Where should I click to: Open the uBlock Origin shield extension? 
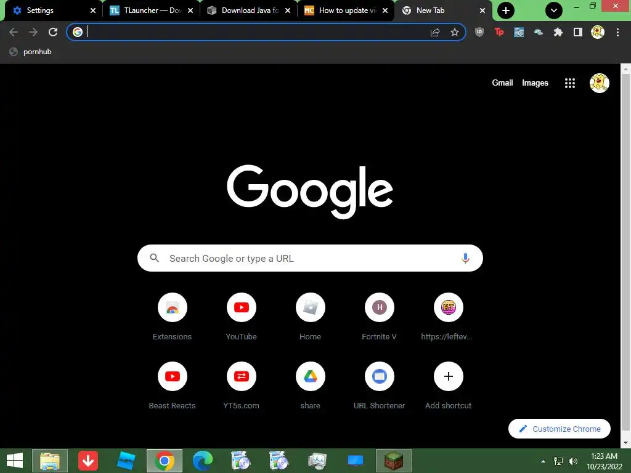pyautogui.click(x=479, y=32)
